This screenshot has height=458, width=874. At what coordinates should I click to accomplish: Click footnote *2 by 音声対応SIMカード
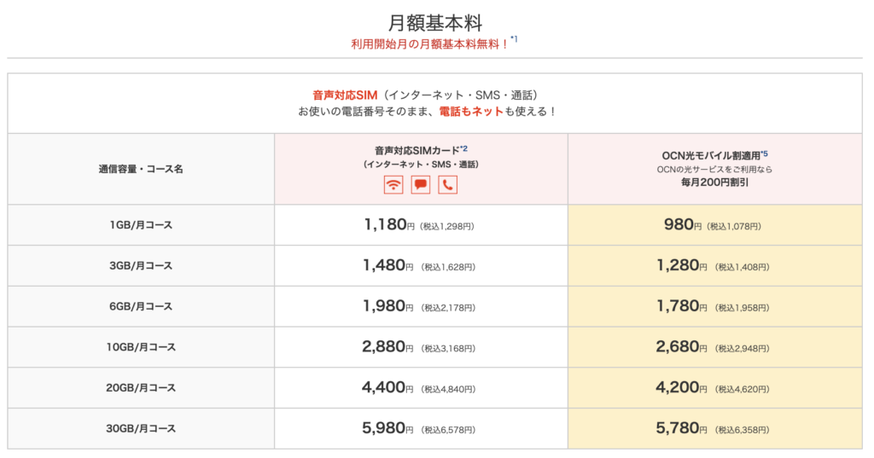pos(463,148)
